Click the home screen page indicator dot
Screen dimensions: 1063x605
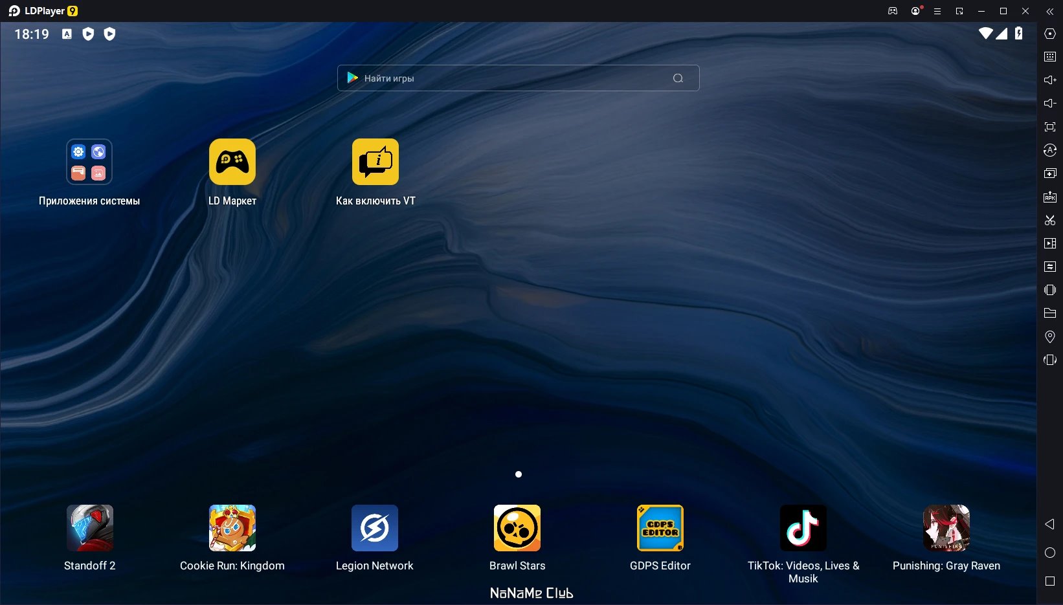pos(519,474)
